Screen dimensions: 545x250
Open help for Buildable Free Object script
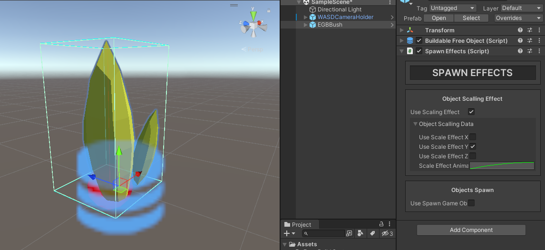(x=520, y=40)
